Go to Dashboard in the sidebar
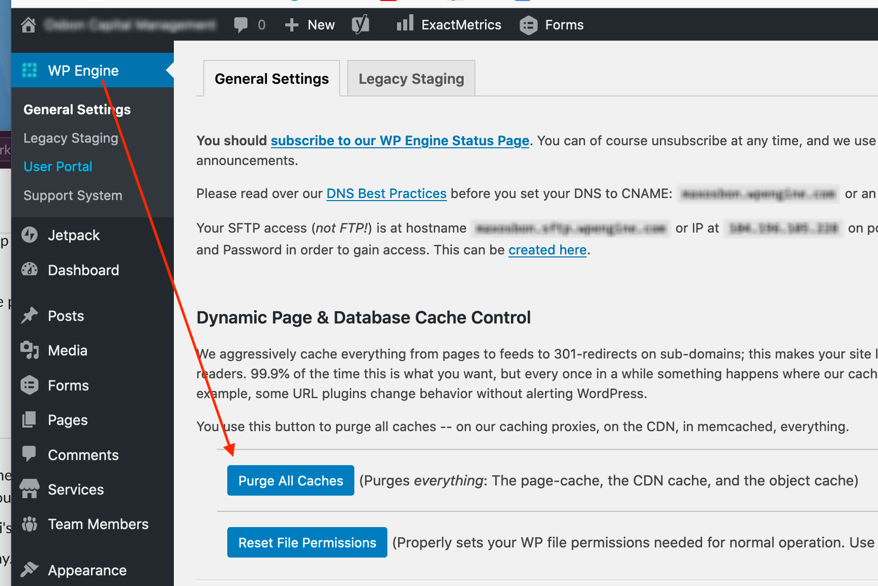This screenshot has width=878, height=586. (83, 270)
